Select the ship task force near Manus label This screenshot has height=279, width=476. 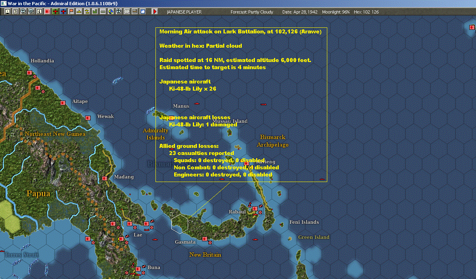pos(197,103)
